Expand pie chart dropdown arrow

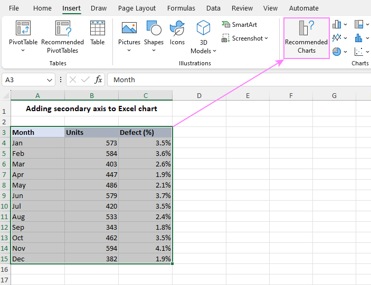point(346,52)
